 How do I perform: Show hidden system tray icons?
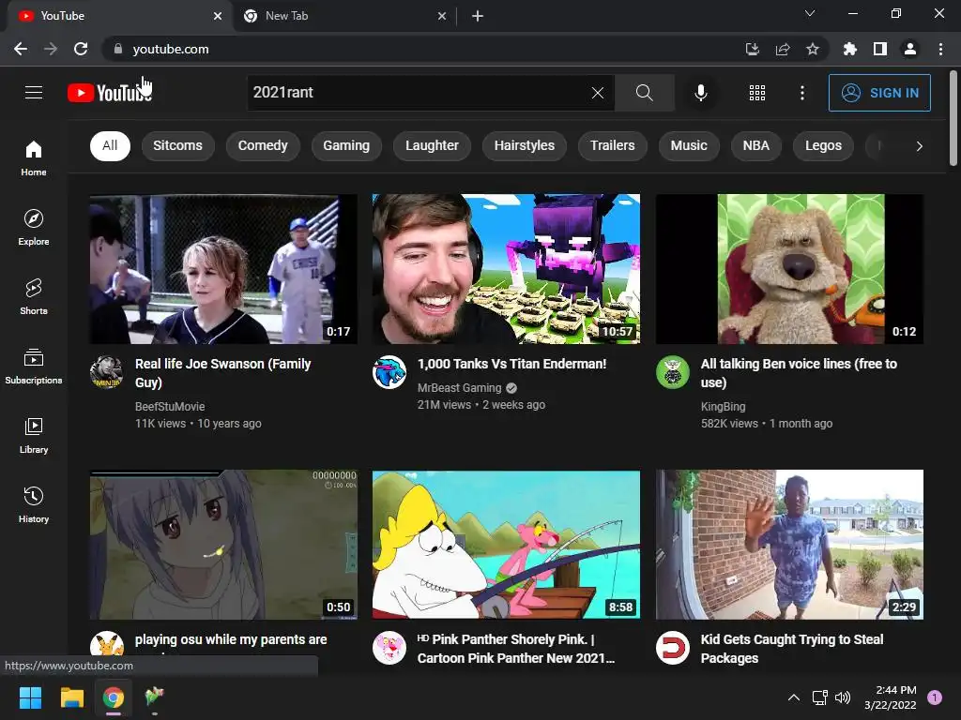[793, 697]
